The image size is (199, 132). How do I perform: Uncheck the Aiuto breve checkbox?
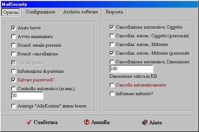coord(13,28)
